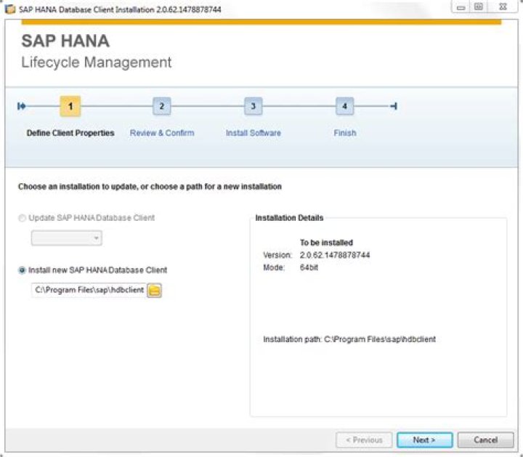523x457 pixels.
Task: Go to Define Client Properties step label
Action: pos(70,133)
